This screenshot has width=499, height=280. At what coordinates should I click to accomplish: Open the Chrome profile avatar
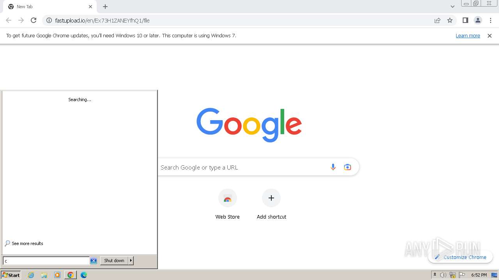(x=478, y=20)
